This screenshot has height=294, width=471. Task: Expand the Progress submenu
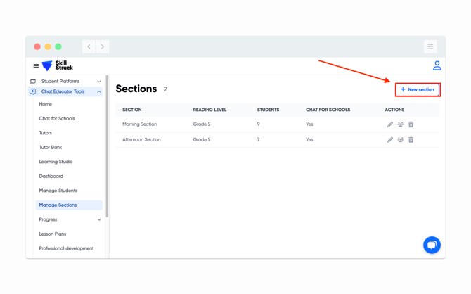99,219
